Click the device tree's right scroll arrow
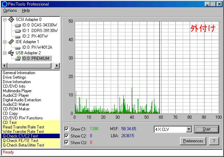224x157 pixels. [57, 65]
